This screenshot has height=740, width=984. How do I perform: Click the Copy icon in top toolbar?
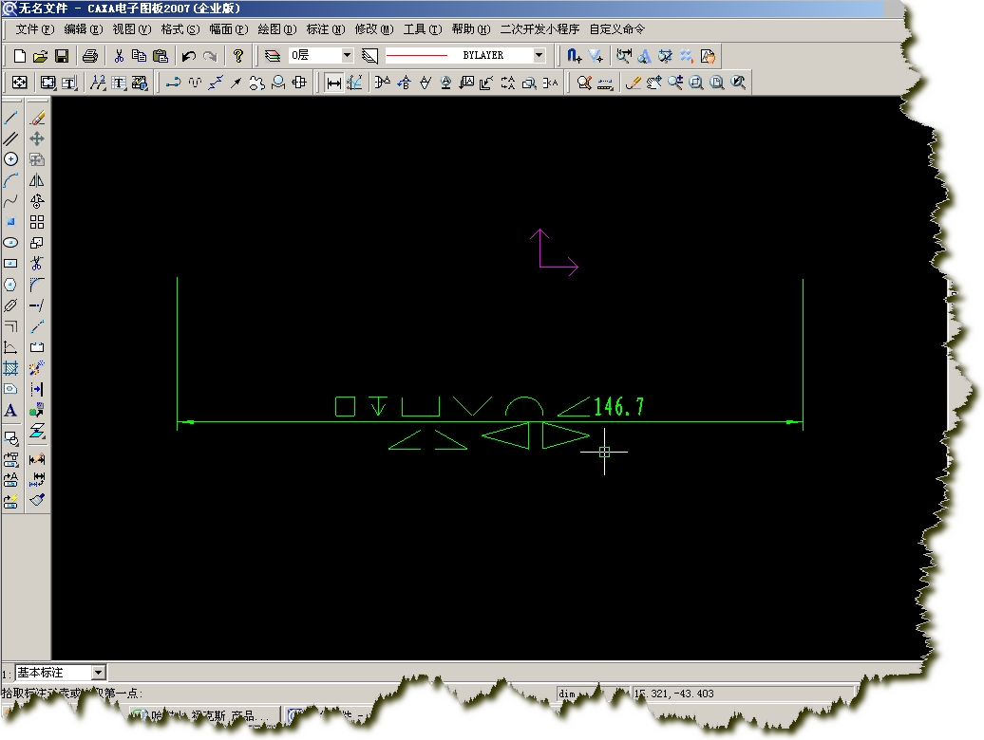(x=139, y=56)
